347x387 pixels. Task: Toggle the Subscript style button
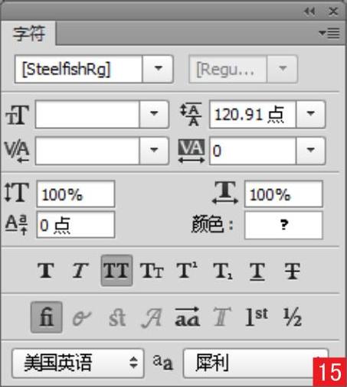point(223,271)
